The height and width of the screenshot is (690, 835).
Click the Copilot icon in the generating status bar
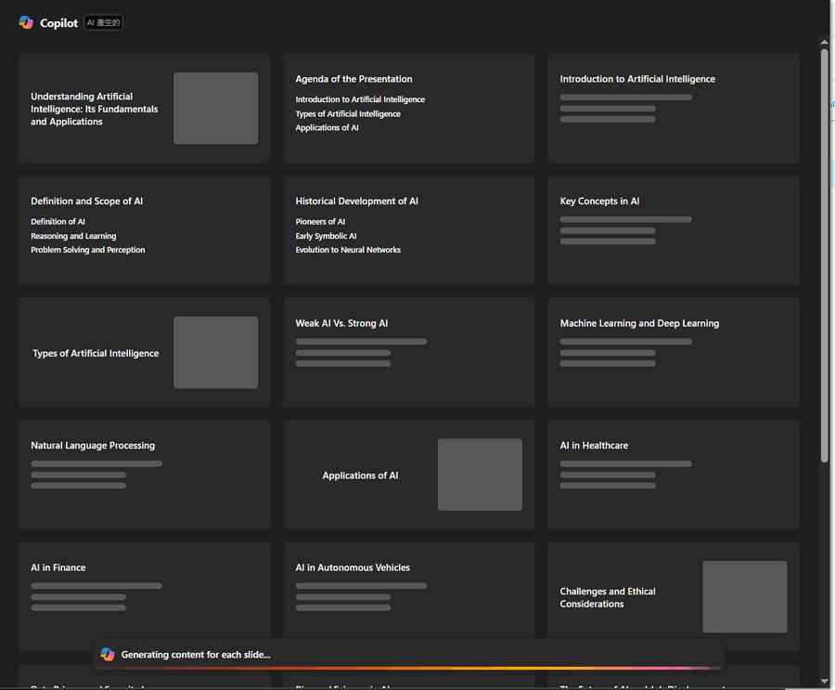coord(108,655)
